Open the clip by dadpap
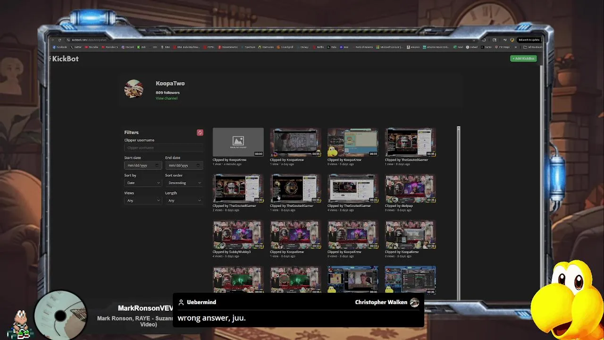604x340 pixels. click(411, 188)
